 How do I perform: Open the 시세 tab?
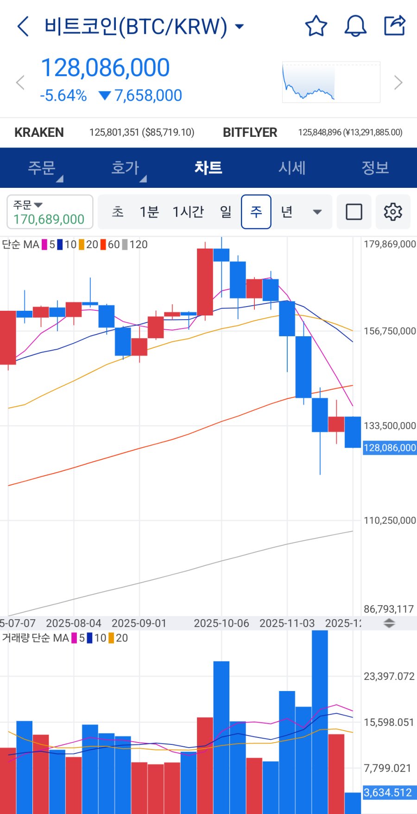292,168
